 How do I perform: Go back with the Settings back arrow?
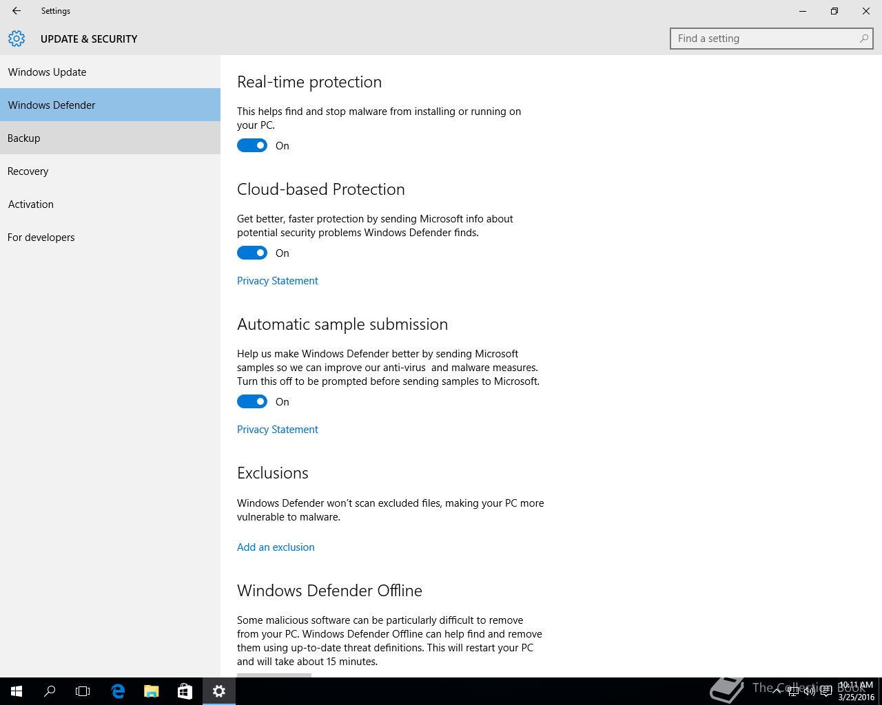tap(17, 11)
